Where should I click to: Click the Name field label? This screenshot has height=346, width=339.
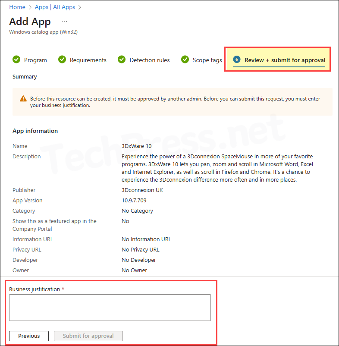point(20,146)
